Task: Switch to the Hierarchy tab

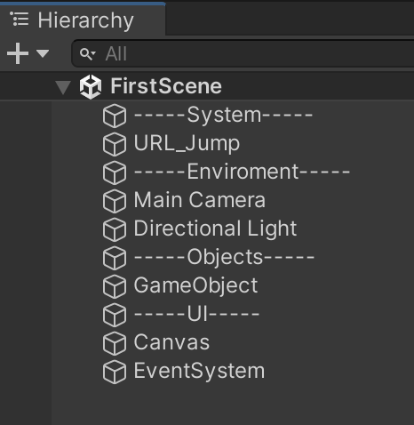Action: 83,20
